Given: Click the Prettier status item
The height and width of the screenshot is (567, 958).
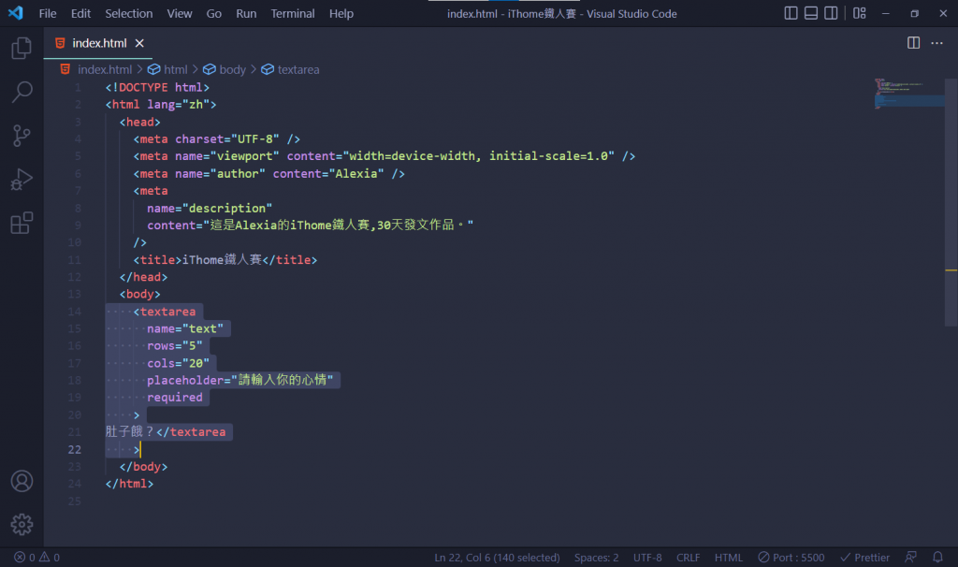Looking at the screenshot, I should (x=865, y=558).
